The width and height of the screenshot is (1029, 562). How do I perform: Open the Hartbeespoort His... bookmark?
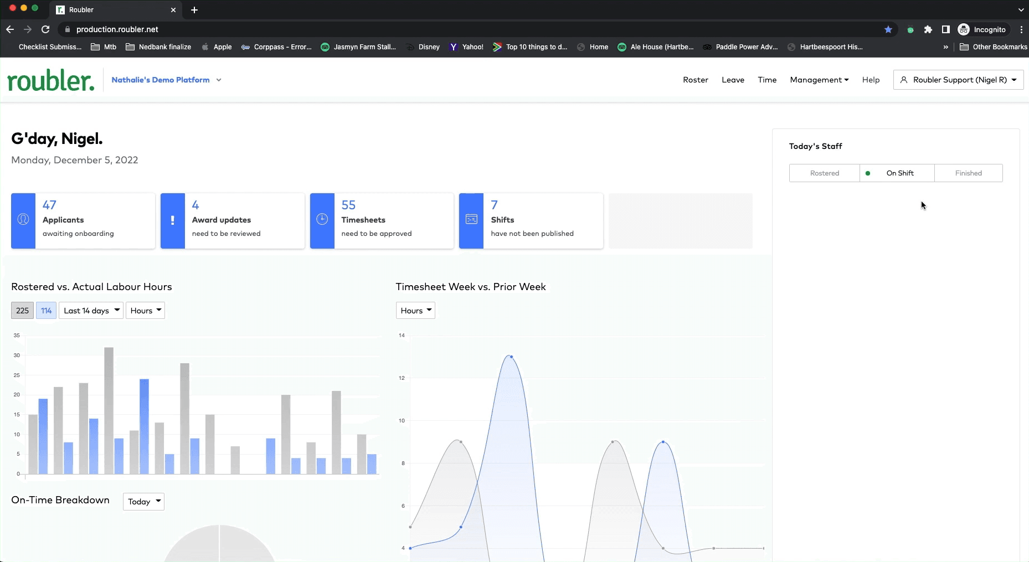(825, 47)
